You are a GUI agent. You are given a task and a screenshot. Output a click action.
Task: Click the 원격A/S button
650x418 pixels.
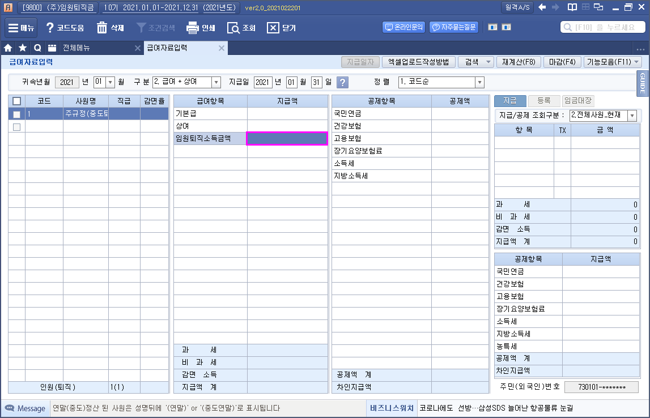517,7
